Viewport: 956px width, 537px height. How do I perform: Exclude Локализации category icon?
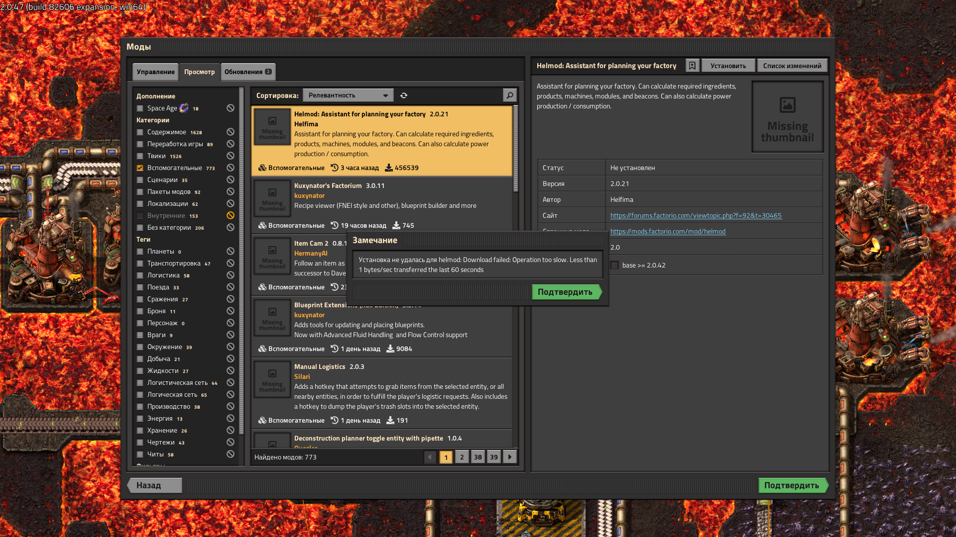click(x=231, y=203)
